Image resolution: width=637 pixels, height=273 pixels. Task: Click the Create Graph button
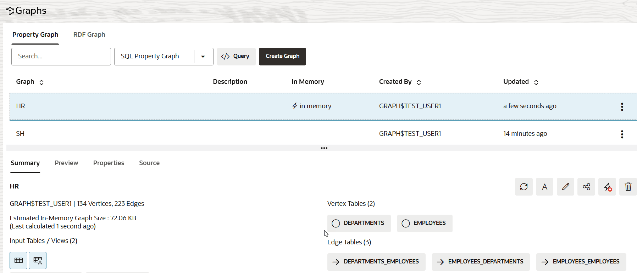(x=282, y=57)
